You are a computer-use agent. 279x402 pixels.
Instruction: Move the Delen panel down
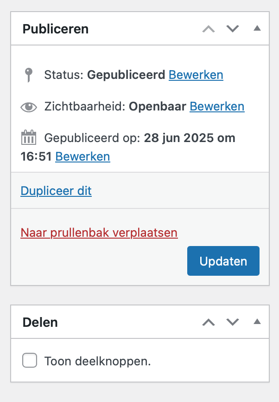click(232, 322)
